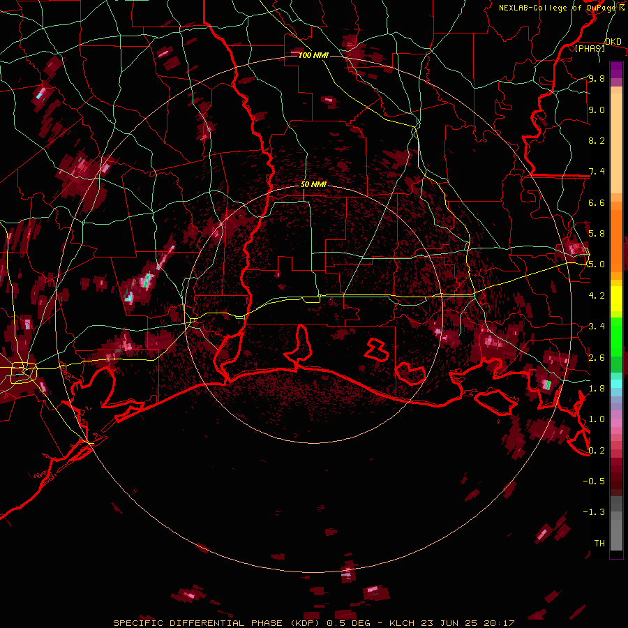Click the 3.4 value on the color scale
This screenshot has width=628, height=628.
(597, 327)
